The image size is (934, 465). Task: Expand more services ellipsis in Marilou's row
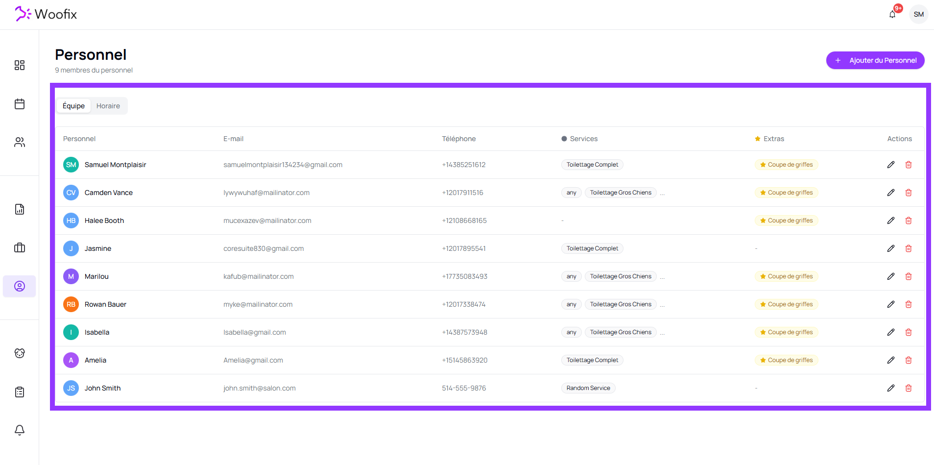(662, 277)
